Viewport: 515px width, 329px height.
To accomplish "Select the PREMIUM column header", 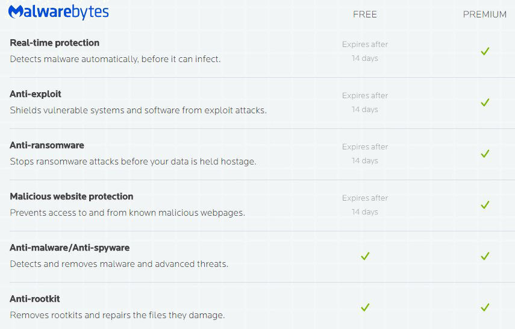I will pyautogui.click(x=484, y=14).
